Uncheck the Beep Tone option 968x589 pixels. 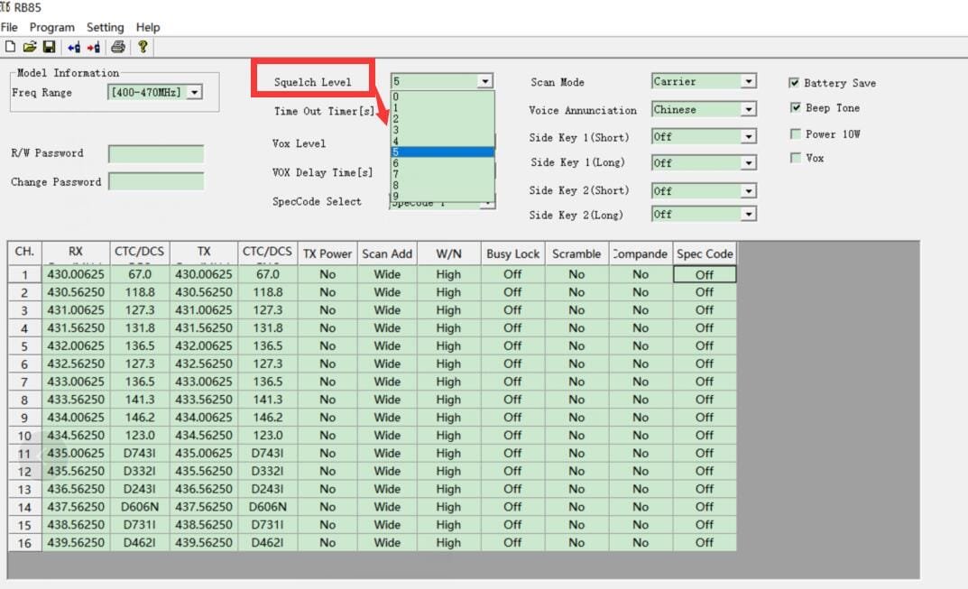click(x=795, y=107)
